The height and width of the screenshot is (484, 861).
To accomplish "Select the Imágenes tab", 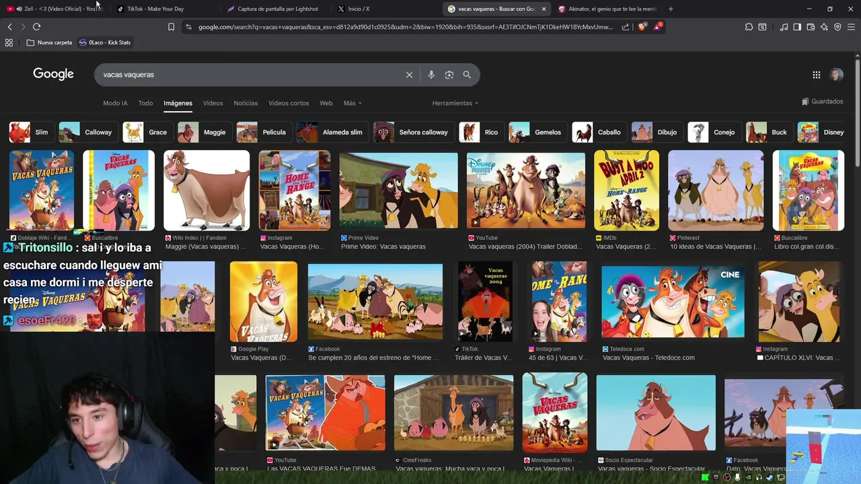I will (178, 103).
